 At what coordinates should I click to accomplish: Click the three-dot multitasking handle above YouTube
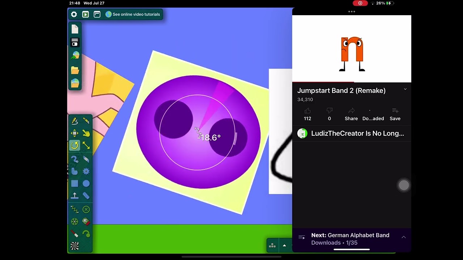tap(352, 12)
